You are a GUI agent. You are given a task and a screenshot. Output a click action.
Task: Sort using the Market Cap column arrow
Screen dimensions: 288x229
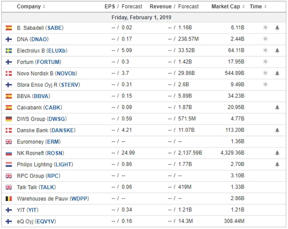pyautogui.click(x=243, y=7)
